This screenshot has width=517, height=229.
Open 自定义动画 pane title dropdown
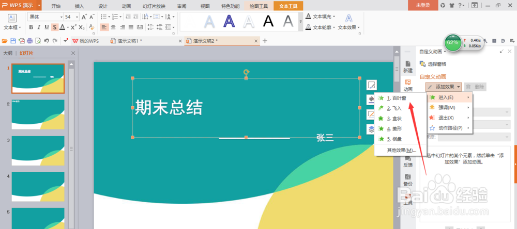tap(433, 52)
